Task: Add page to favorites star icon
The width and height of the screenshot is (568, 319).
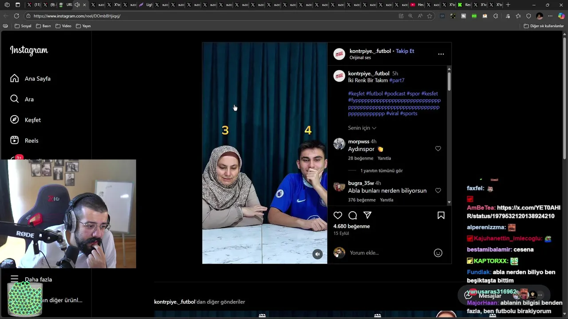Action: point(430,16)
